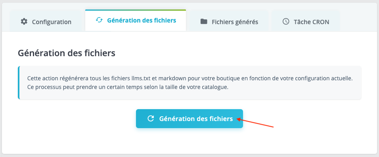Click the Génération des fichiers page heading
This screenshot has height=157, width=379.
pyautogui.click(x=67, y=53)
